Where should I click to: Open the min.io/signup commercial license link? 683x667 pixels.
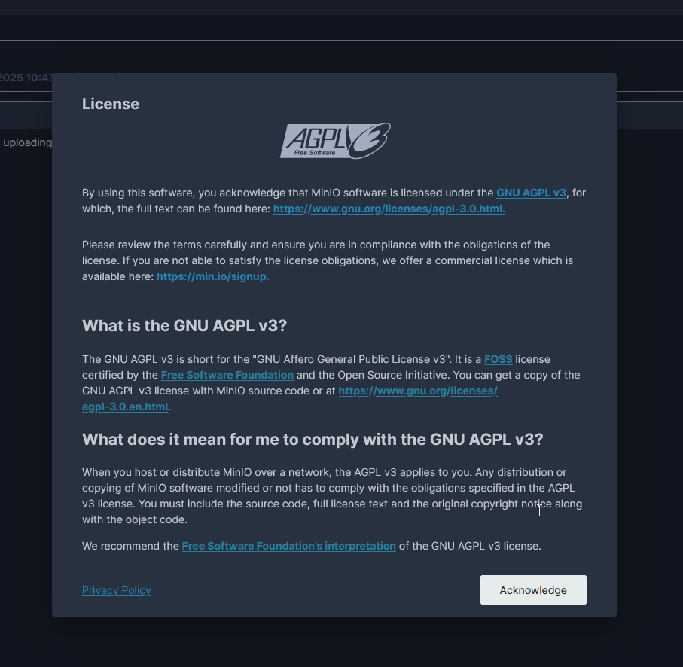tap(212, 276)
